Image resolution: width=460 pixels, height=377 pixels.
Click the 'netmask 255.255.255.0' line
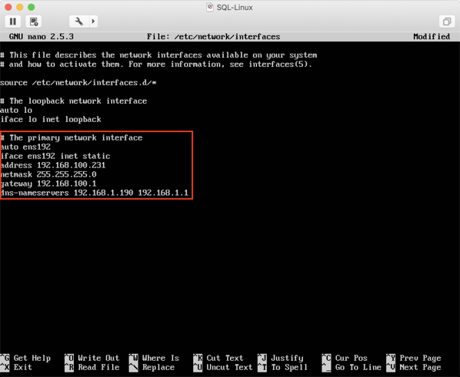click(x=48, y=174)
